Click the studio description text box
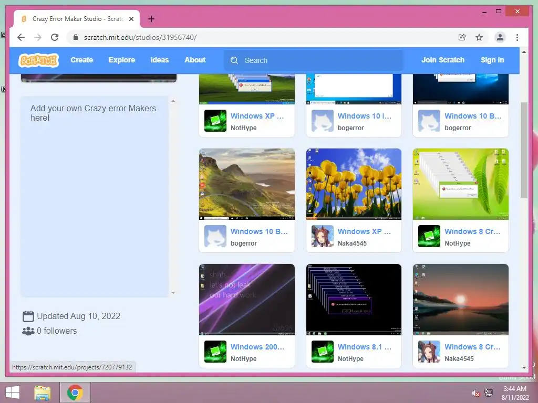This screenshot has width=538, height=403. click(x=95, y=196)
